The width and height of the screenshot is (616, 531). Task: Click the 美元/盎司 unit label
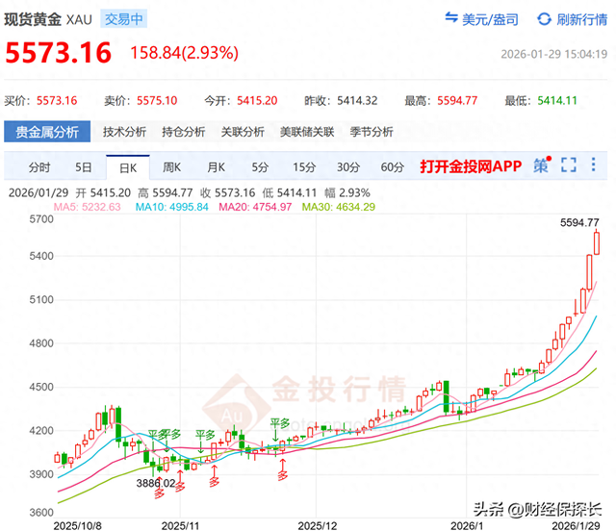[490, 19]
